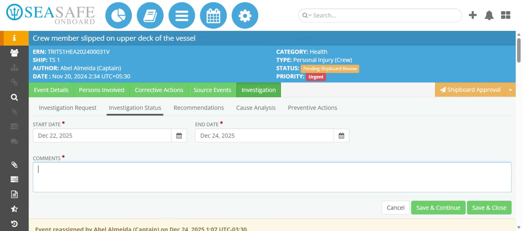This screenshot has height=231, width=522.
Task: Click the date 'Nov 20, 2024 2:34 UTC+05:30'
Action: [91, 77]
